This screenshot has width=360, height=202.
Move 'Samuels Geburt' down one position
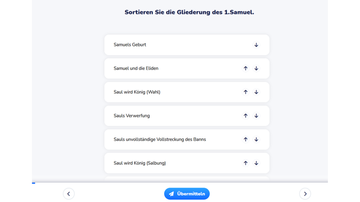256,45
